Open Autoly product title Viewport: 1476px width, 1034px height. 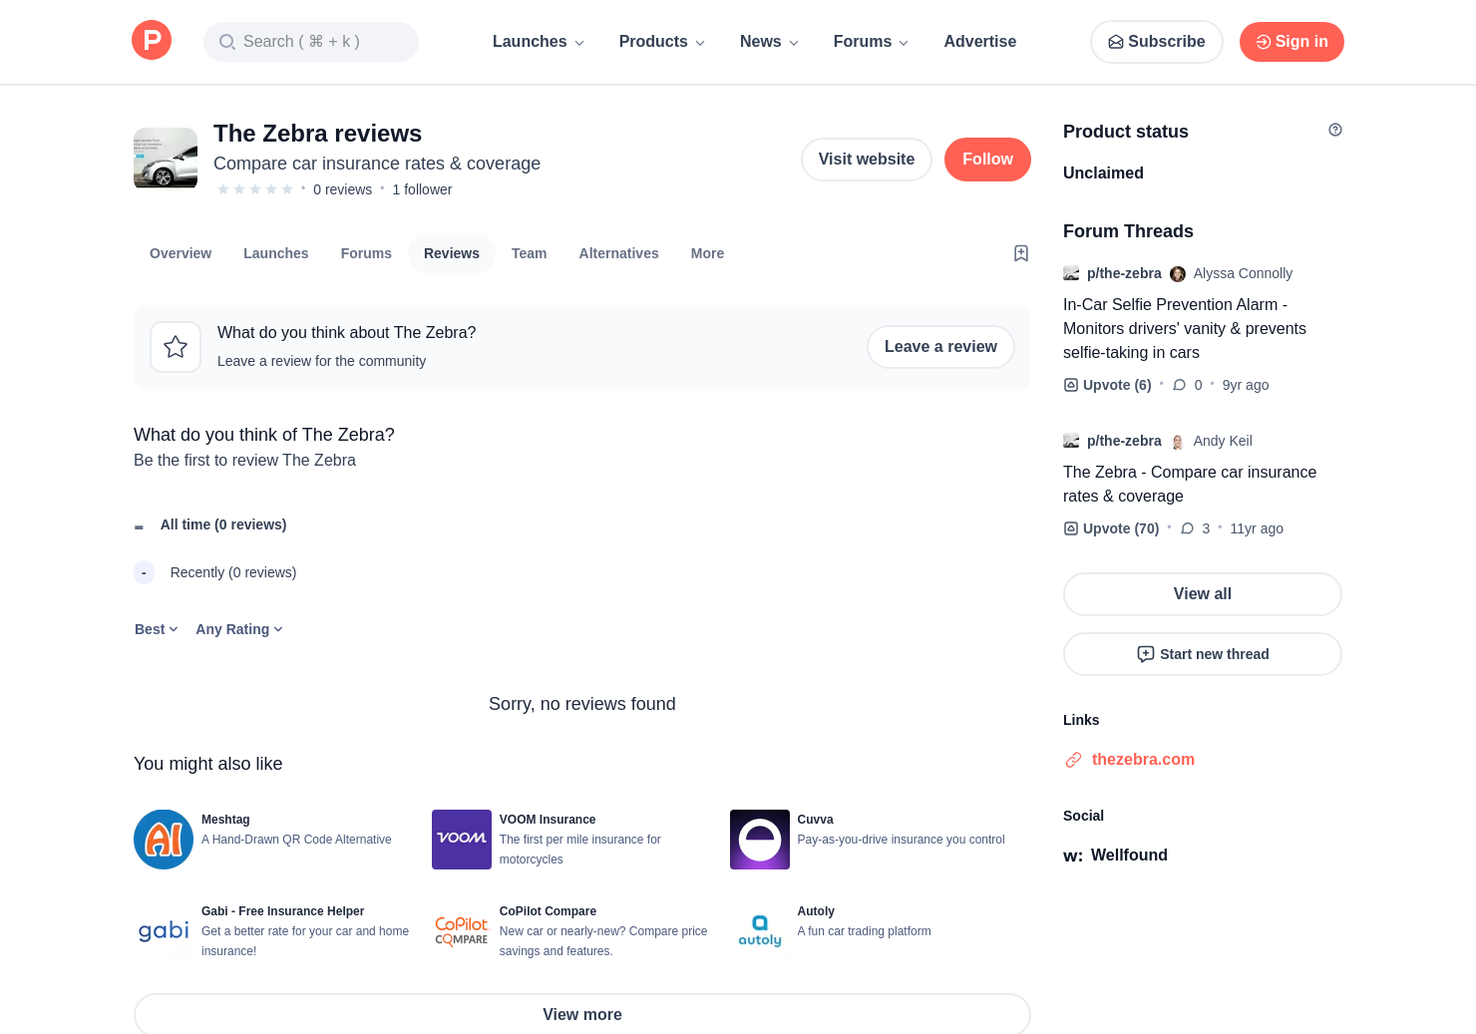pyautogui.click(x=816, y=911)
